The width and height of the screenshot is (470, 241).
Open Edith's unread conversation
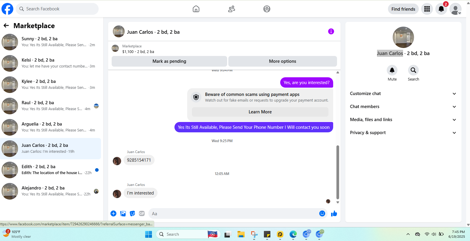(51, 170)
